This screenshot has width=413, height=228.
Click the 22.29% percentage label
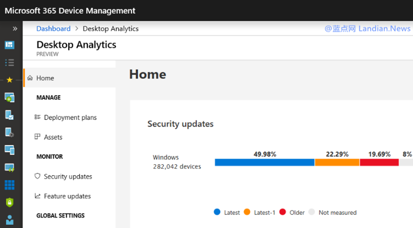tap(337, 154)
